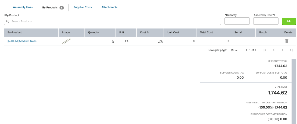The height and width of the screenshot is (124, 297).
Task: Jump to the last page of results
Action: click(x=291, y=50)
